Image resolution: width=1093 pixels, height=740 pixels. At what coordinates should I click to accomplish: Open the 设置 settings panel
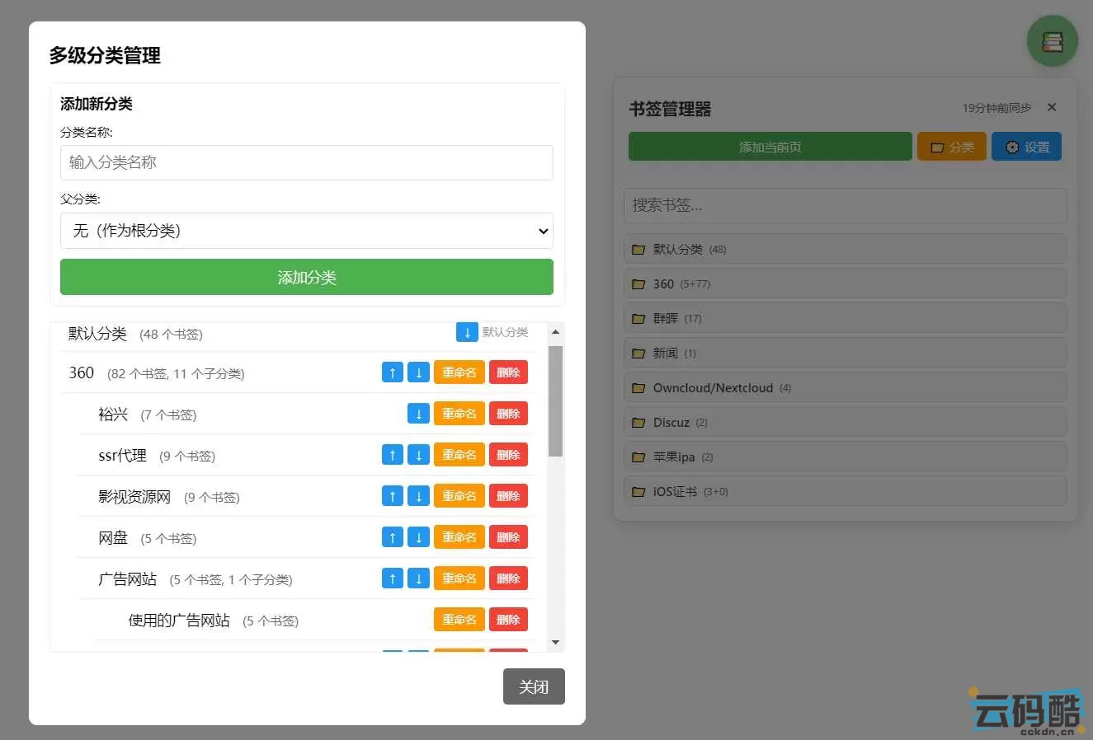click(x=1026, y=146)
